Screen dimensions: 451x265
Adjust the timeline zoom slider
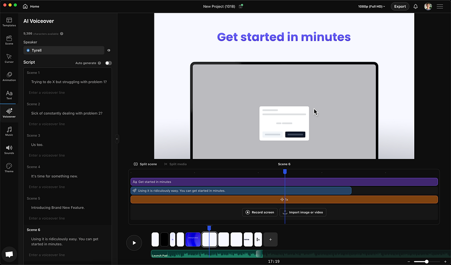point(427,261)
